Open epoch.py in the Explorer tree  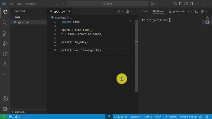pyautogui.click(x=23, y=22)
